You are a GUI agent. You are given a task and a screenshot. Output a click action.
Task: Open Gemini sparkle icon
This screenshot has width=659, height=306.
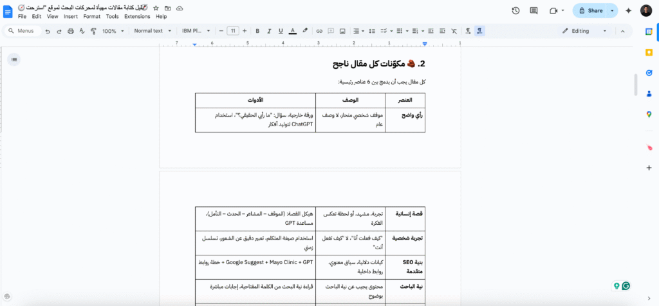pyautogui.click(x=628, y=11)
